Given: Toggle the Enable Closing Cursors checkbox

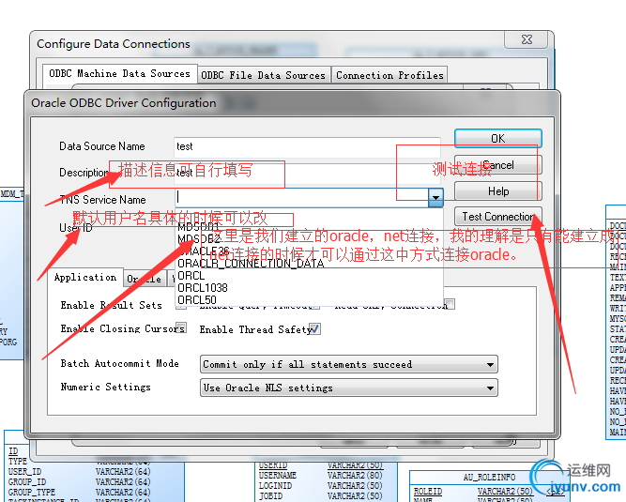Looking at the screenshot, I should [181, 327].
